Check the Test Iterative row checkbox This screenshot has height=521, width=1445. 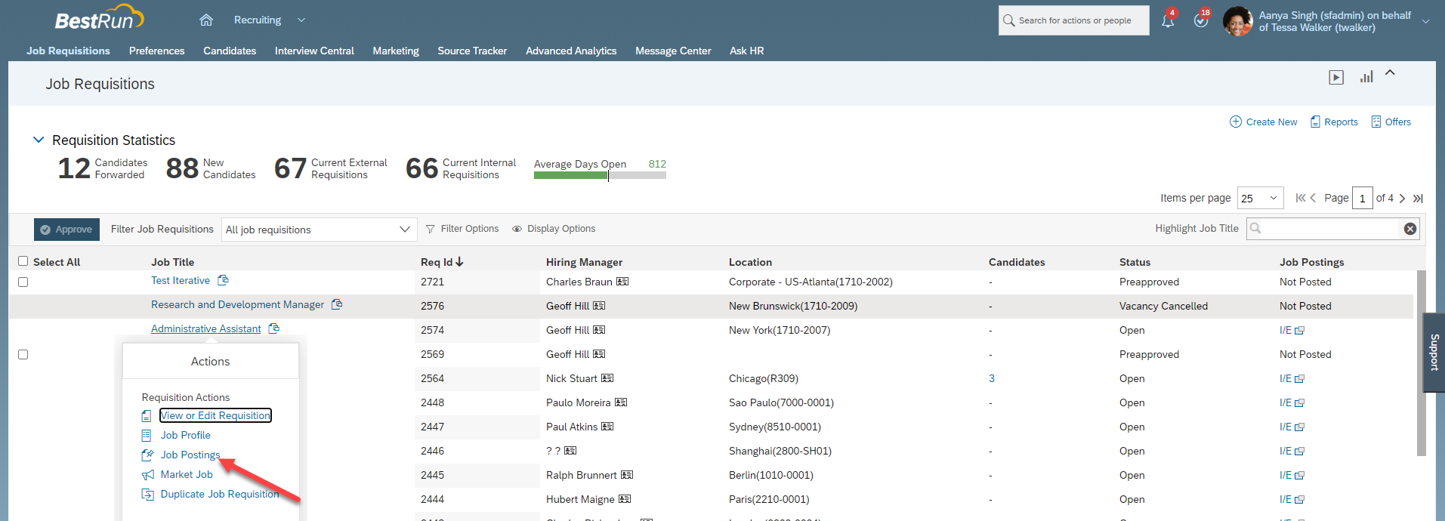coord(23,282)
